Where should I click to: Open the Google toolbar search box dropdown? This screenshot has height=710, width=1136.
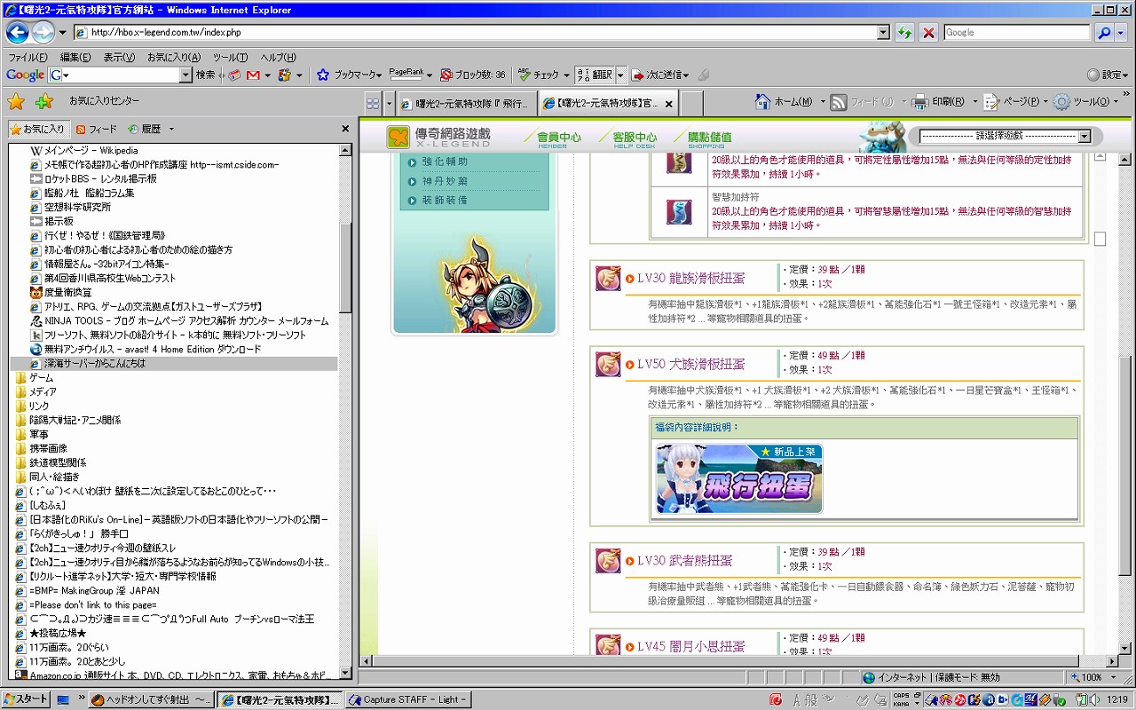[x=185, y=75]
